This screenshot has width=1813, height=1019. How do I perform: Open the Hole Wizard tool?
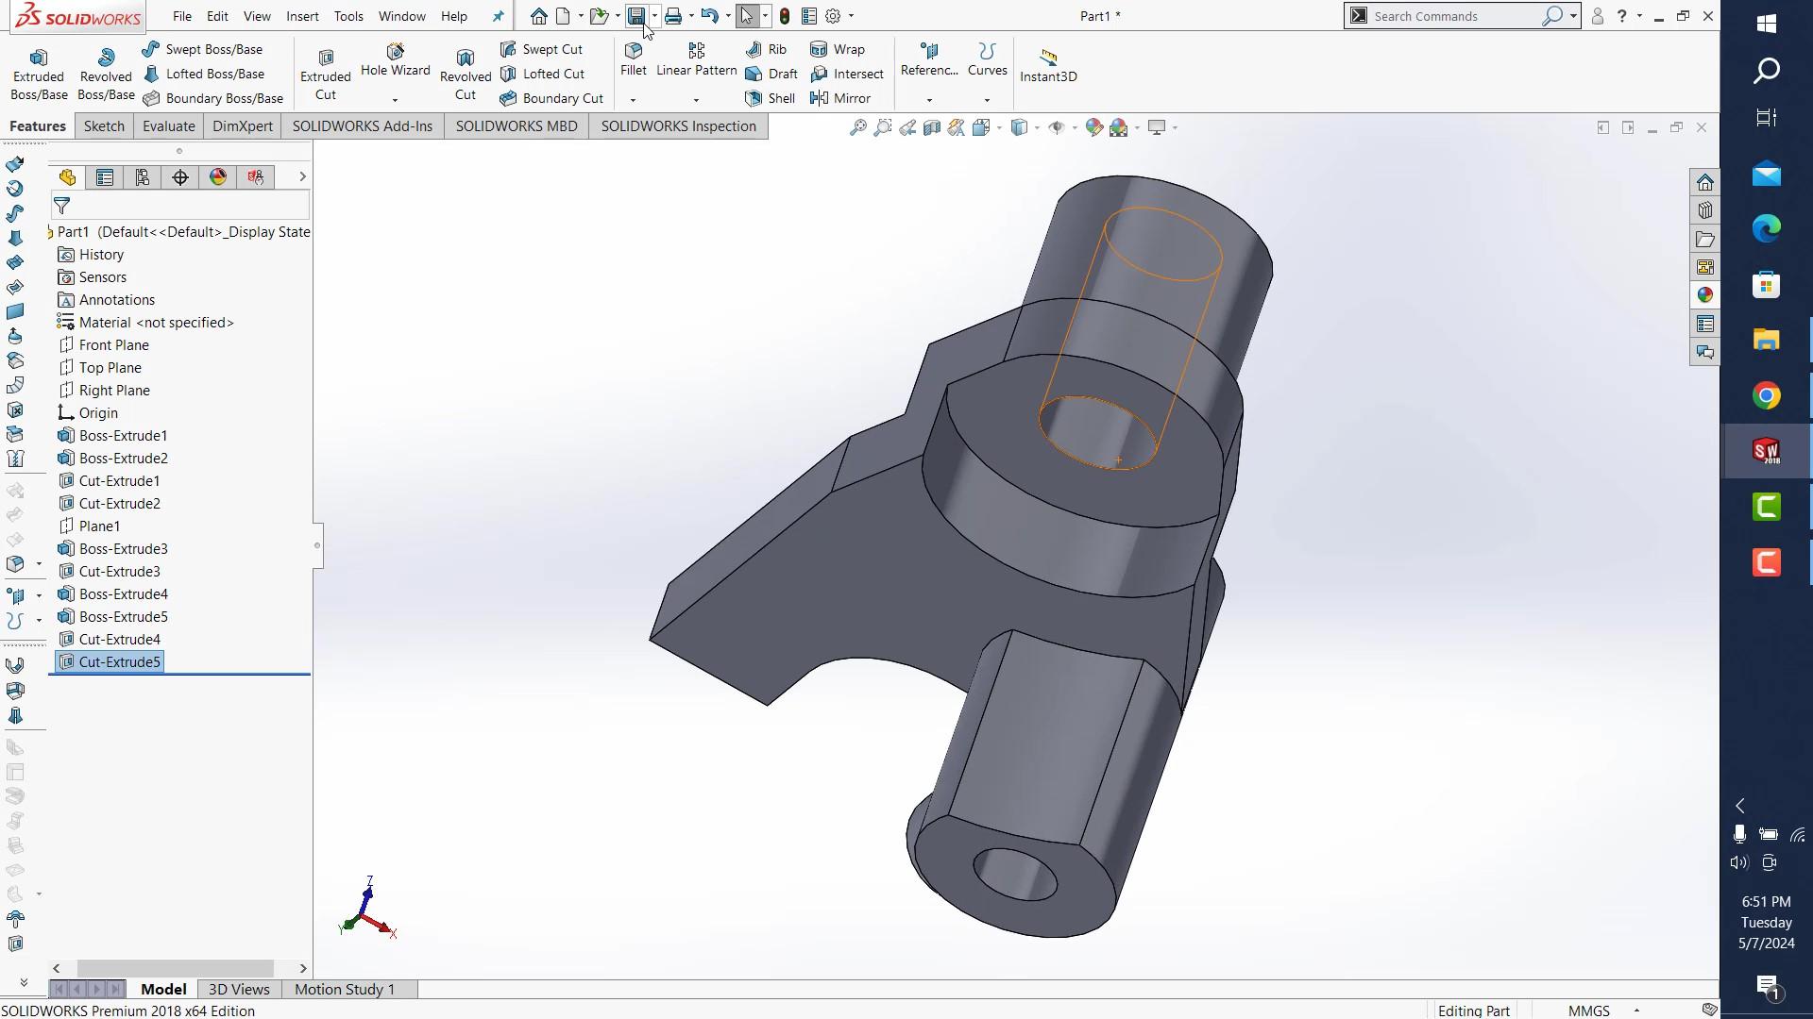pos(395,61)
